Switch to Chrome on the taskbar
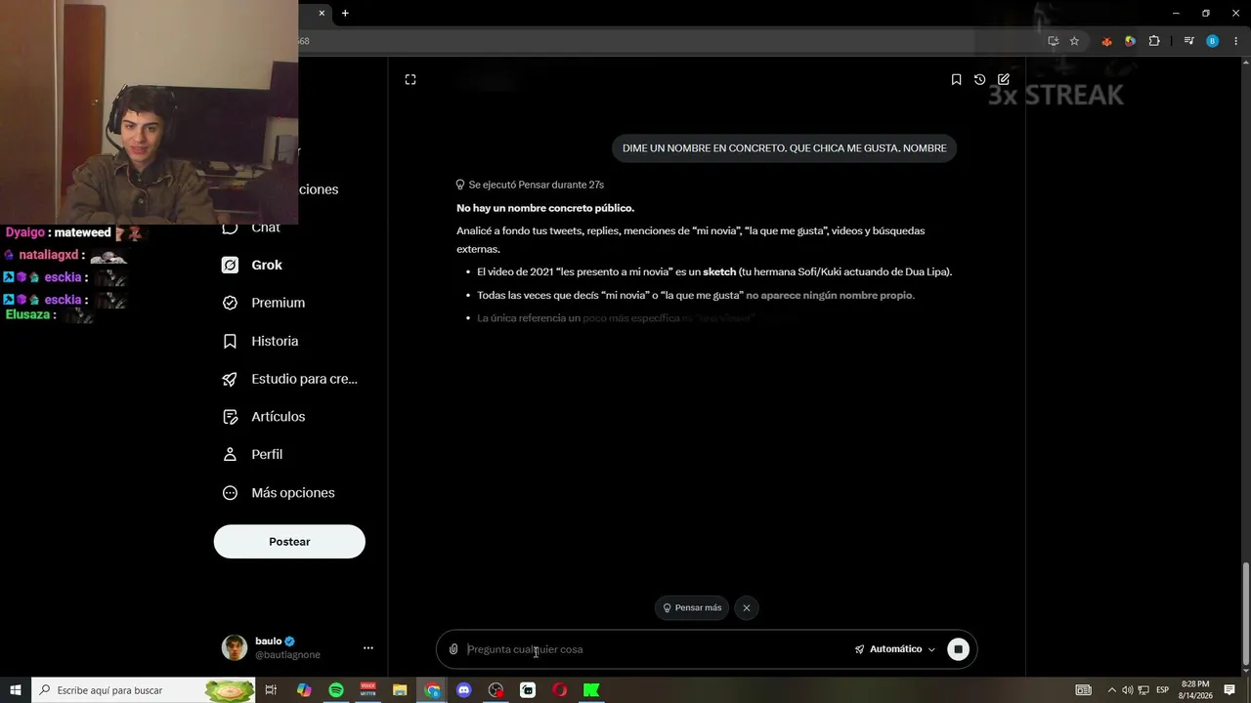 tap(432, 690)
